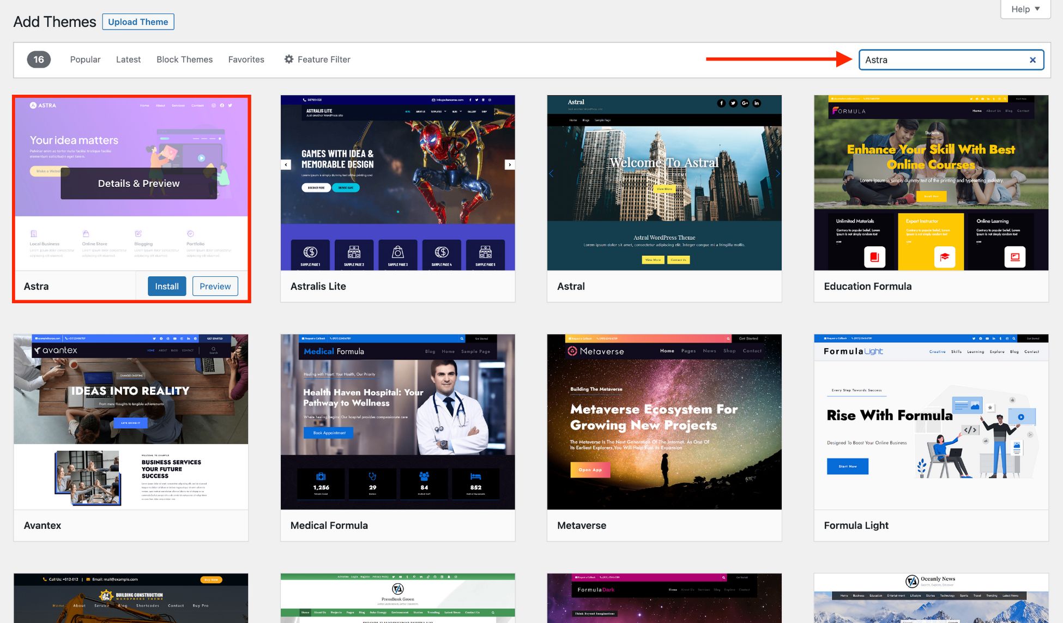The width and height of the screenshot is (1063, 623).
Task: Open Details & Preview for Astra
Action: tap(138, 184)
